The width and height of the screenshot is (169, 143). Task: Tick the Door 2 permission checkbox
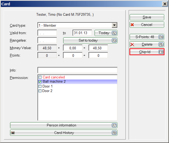coord(40,91)
